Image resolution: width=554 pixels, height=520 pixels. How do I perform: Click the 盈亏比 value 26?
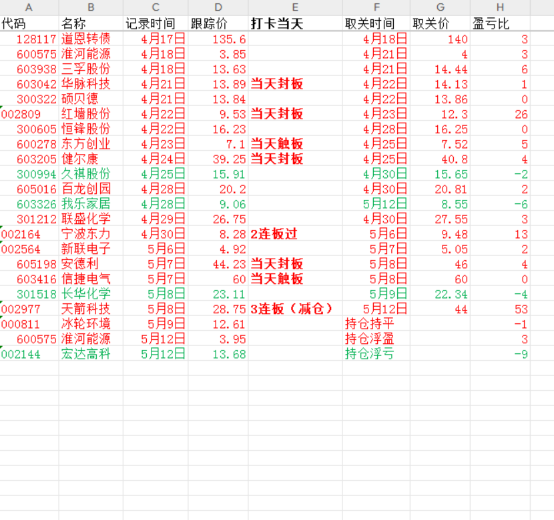(x=500, y=114)
